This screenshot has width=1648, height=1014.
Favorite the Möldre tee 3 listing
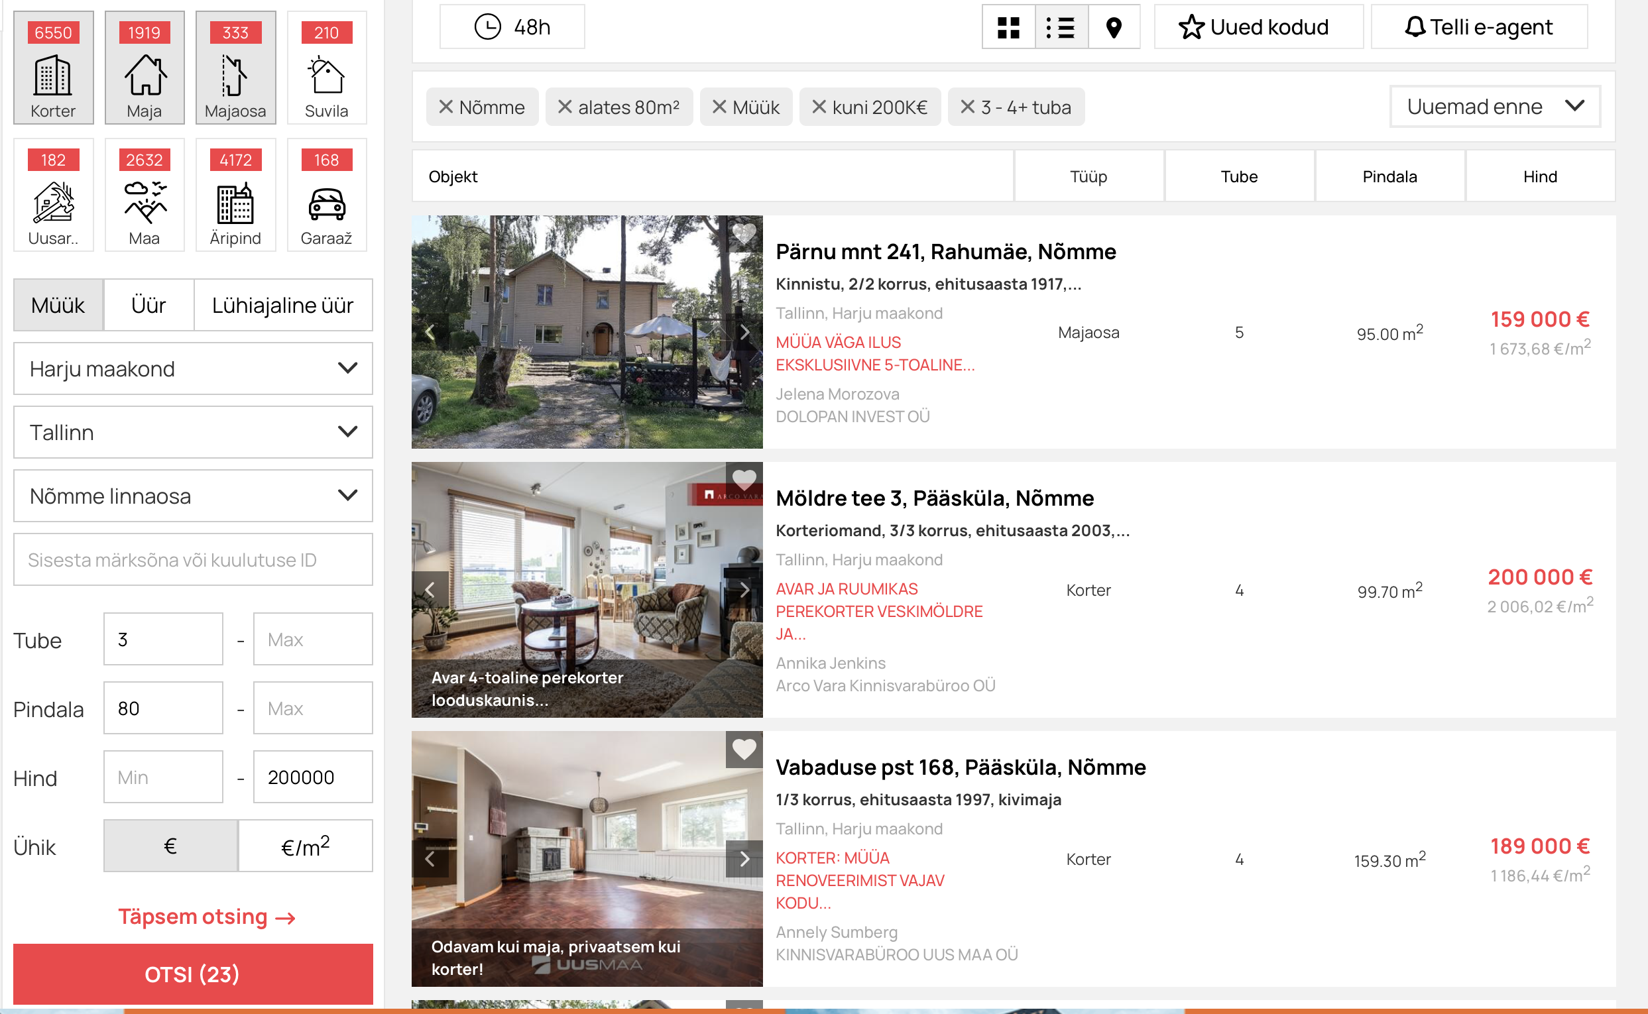point(744,480)
